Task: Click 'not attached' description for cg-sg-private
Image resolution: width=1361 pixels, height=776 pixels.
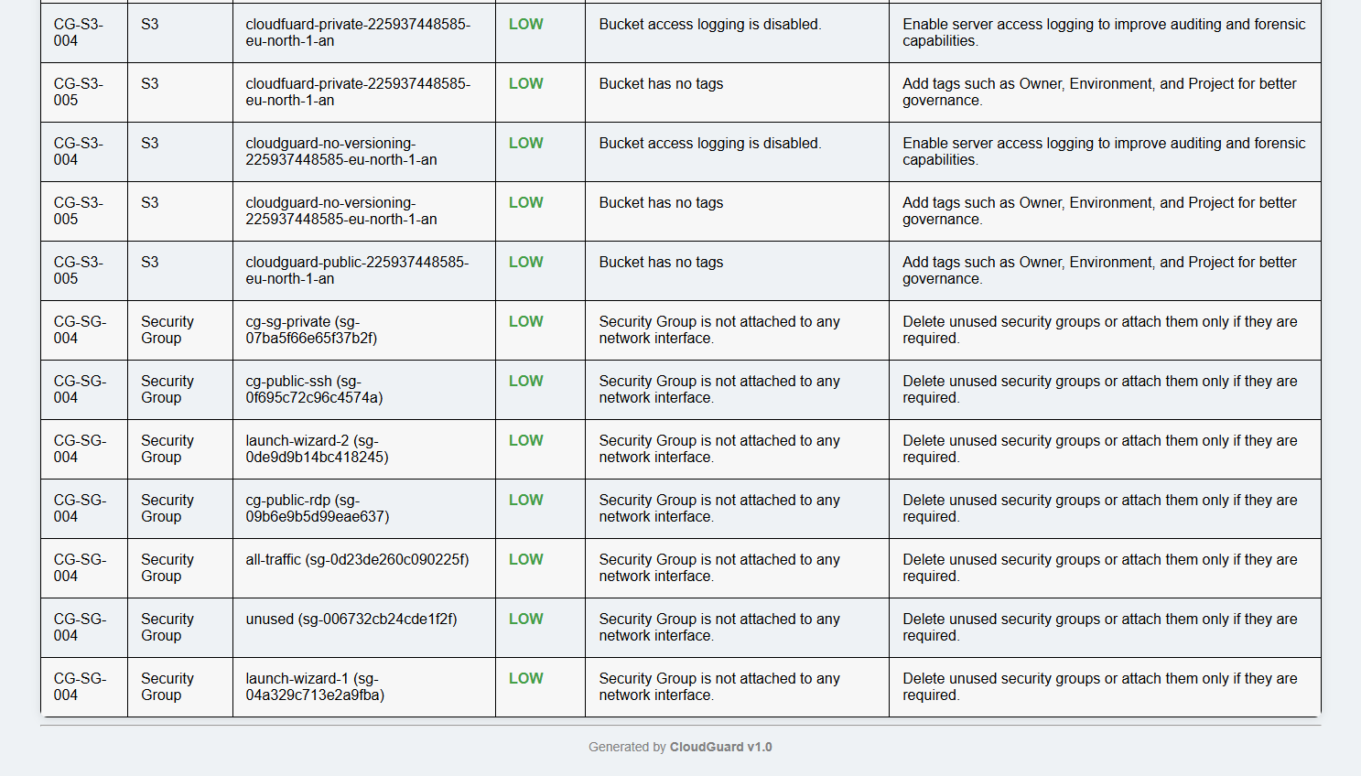Action: click(719, 329)
